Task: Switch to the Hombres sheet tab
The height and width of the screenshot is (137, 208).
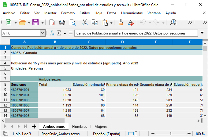Action: (80, 126)
